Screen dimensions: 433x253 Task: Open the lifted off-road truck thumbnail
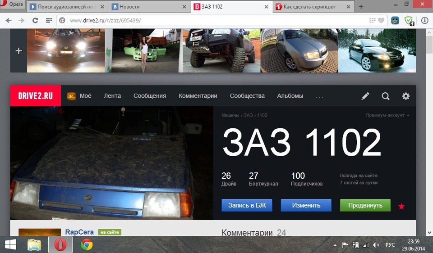[x=221, y=51]
